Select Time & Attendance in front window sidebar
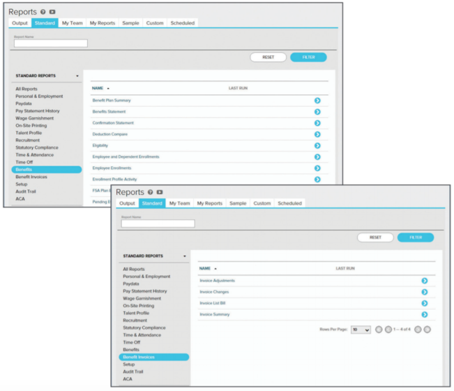 142,335
